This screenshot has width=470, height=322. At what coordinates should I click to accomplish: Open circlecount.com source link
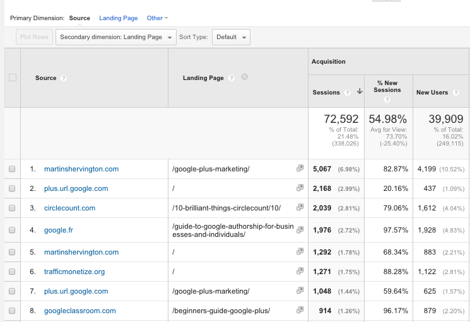(69, 208)
